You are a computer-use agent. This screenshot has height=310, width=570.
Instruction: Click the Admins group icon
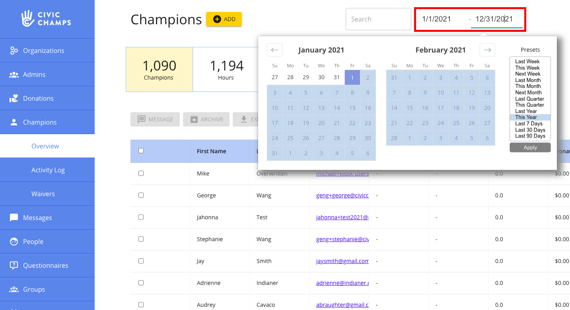(14, 74)
